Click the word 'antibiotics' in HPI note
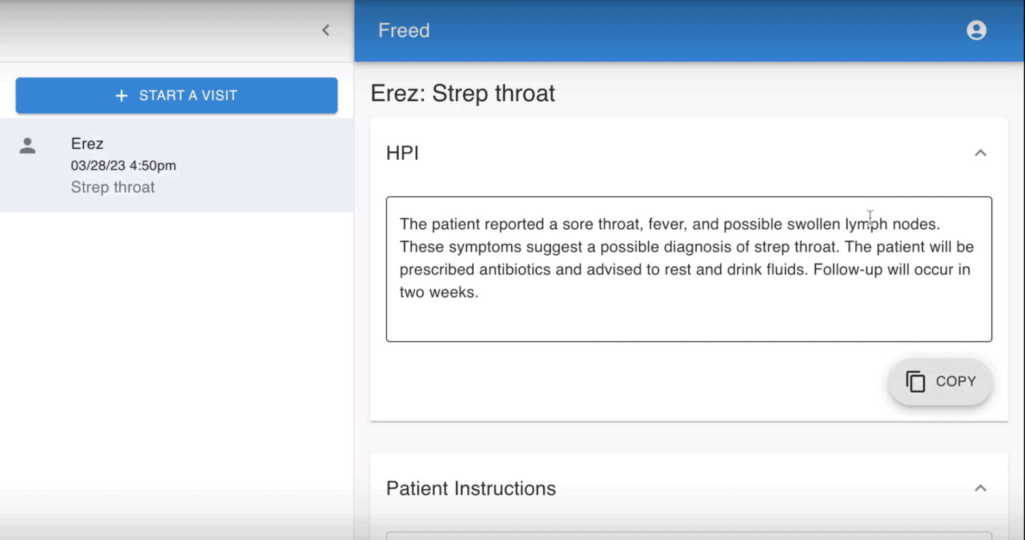 point(515,269)
